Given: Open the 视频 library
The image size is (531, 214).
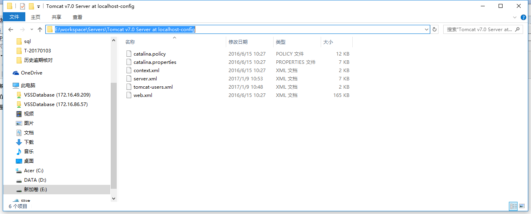Looking at the screenshot, I should click(x=28, y=114).
